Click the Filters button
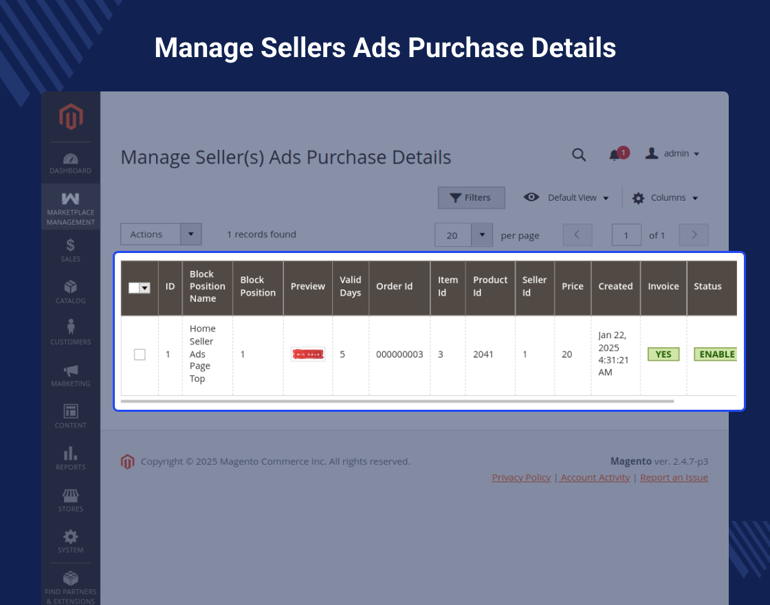770x605 pixels. [472, 197]
